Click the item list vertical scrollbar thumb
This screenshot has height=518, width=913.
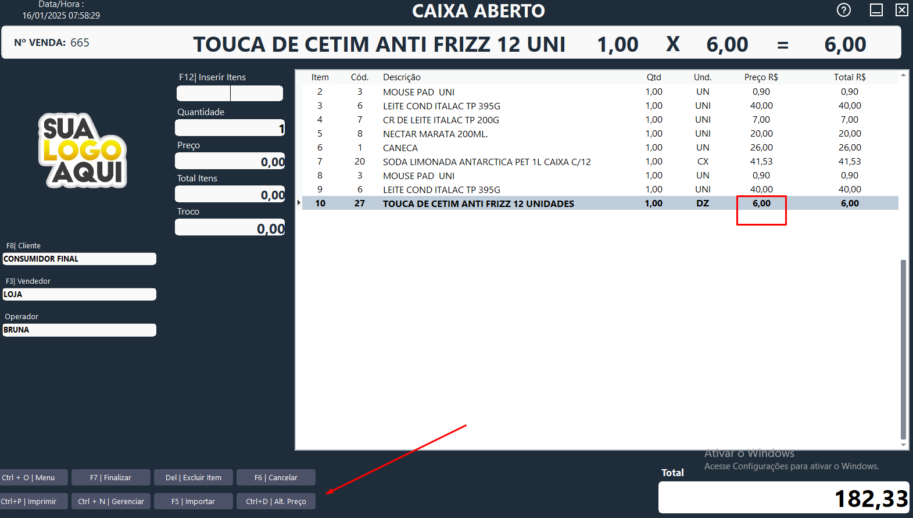pos(903,349)
